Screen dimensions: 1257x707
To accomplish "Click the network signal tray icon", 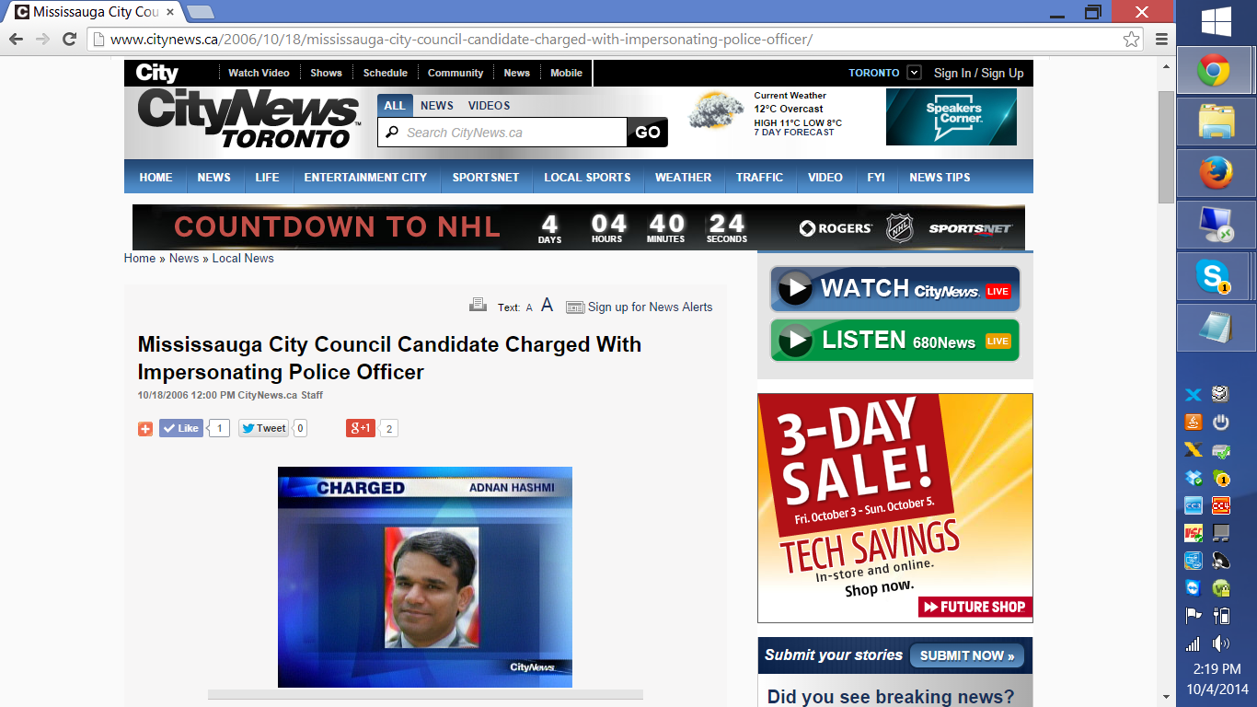I will pos(1194,643).
